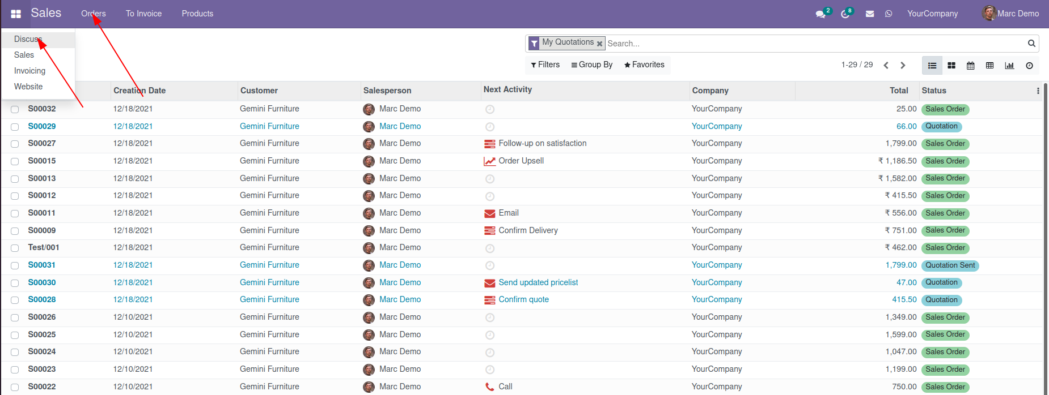Open the To Invoice menu
1049x395 pixels.
pos(143,14)
